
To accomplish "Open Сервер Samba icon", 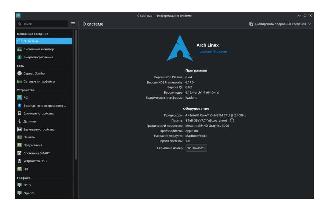I will [x=19, y=73].
